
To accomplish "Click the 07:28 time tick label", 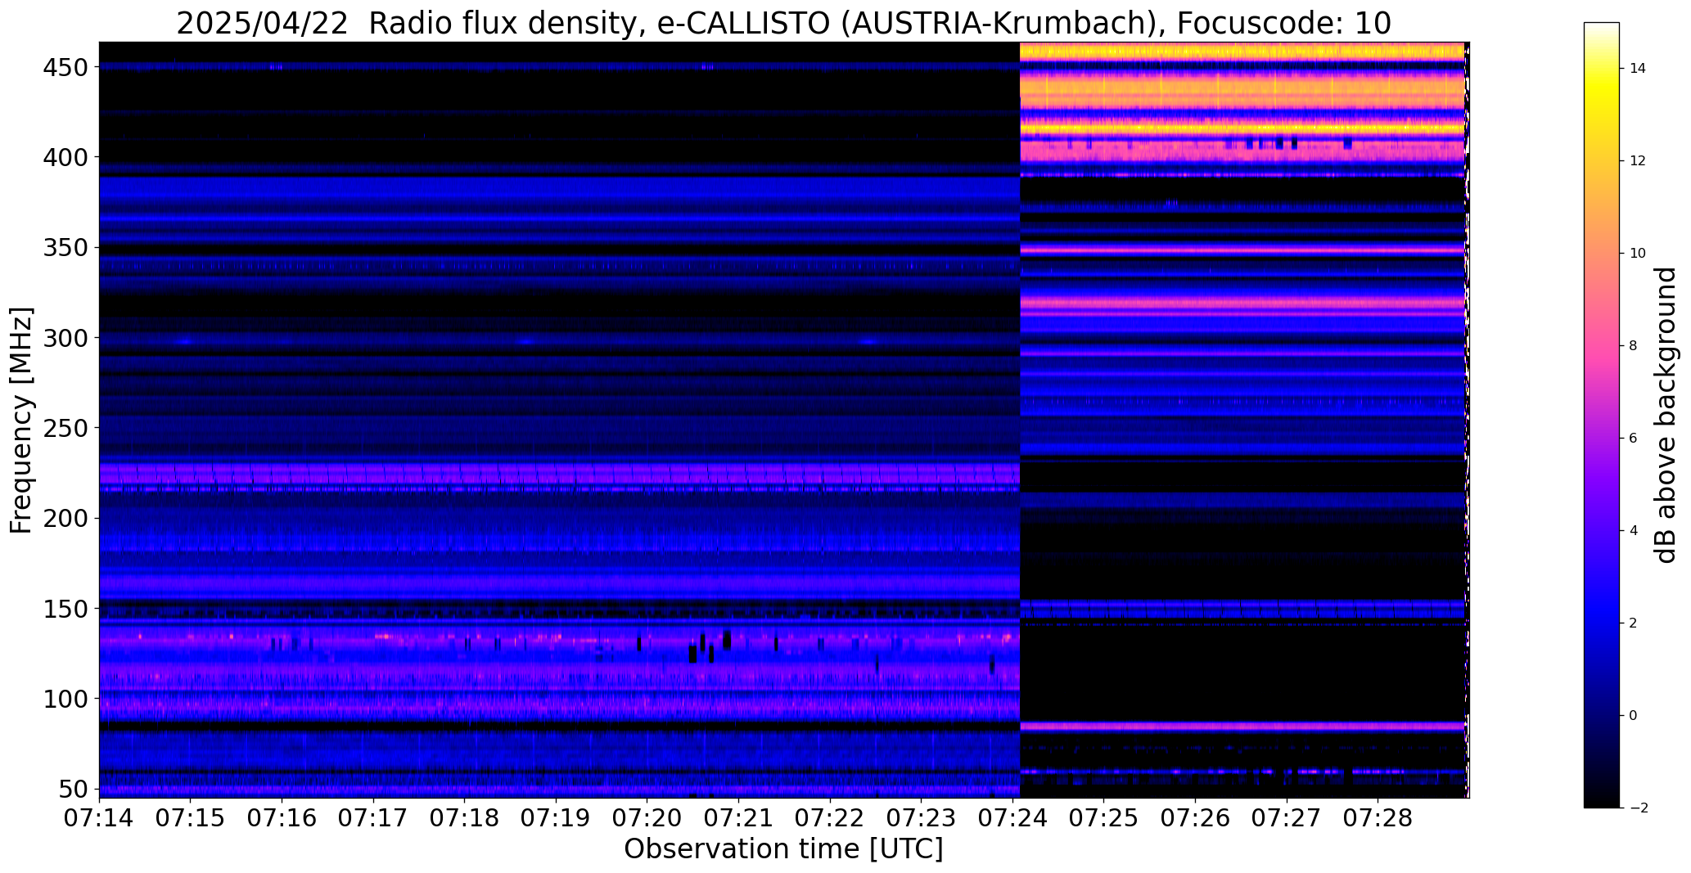I will [x=1378, y=818].
